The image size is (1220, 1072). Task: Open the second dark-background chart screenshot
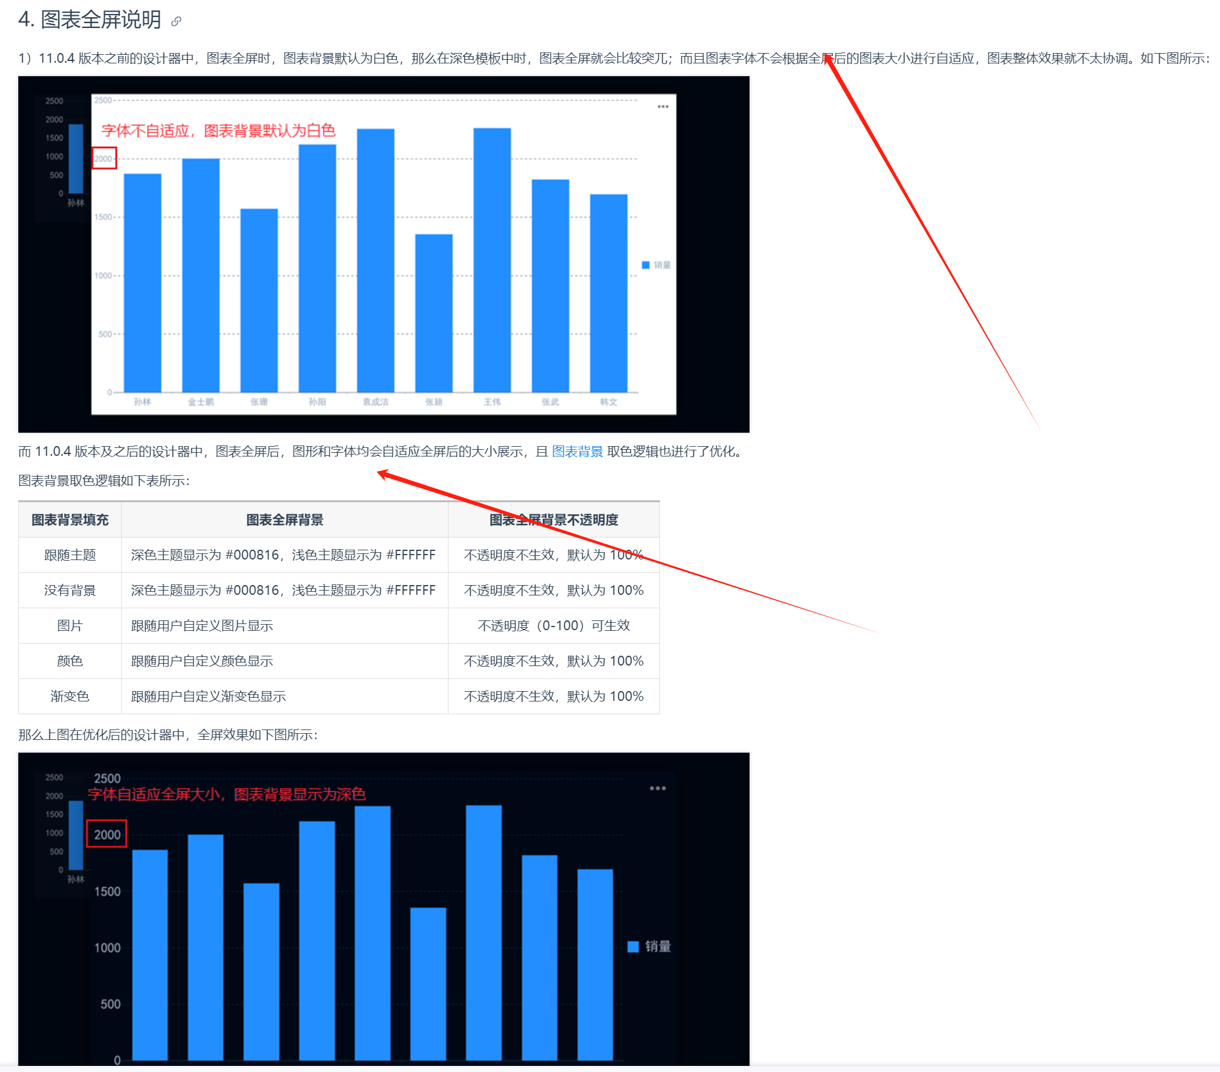pos(384,909)
